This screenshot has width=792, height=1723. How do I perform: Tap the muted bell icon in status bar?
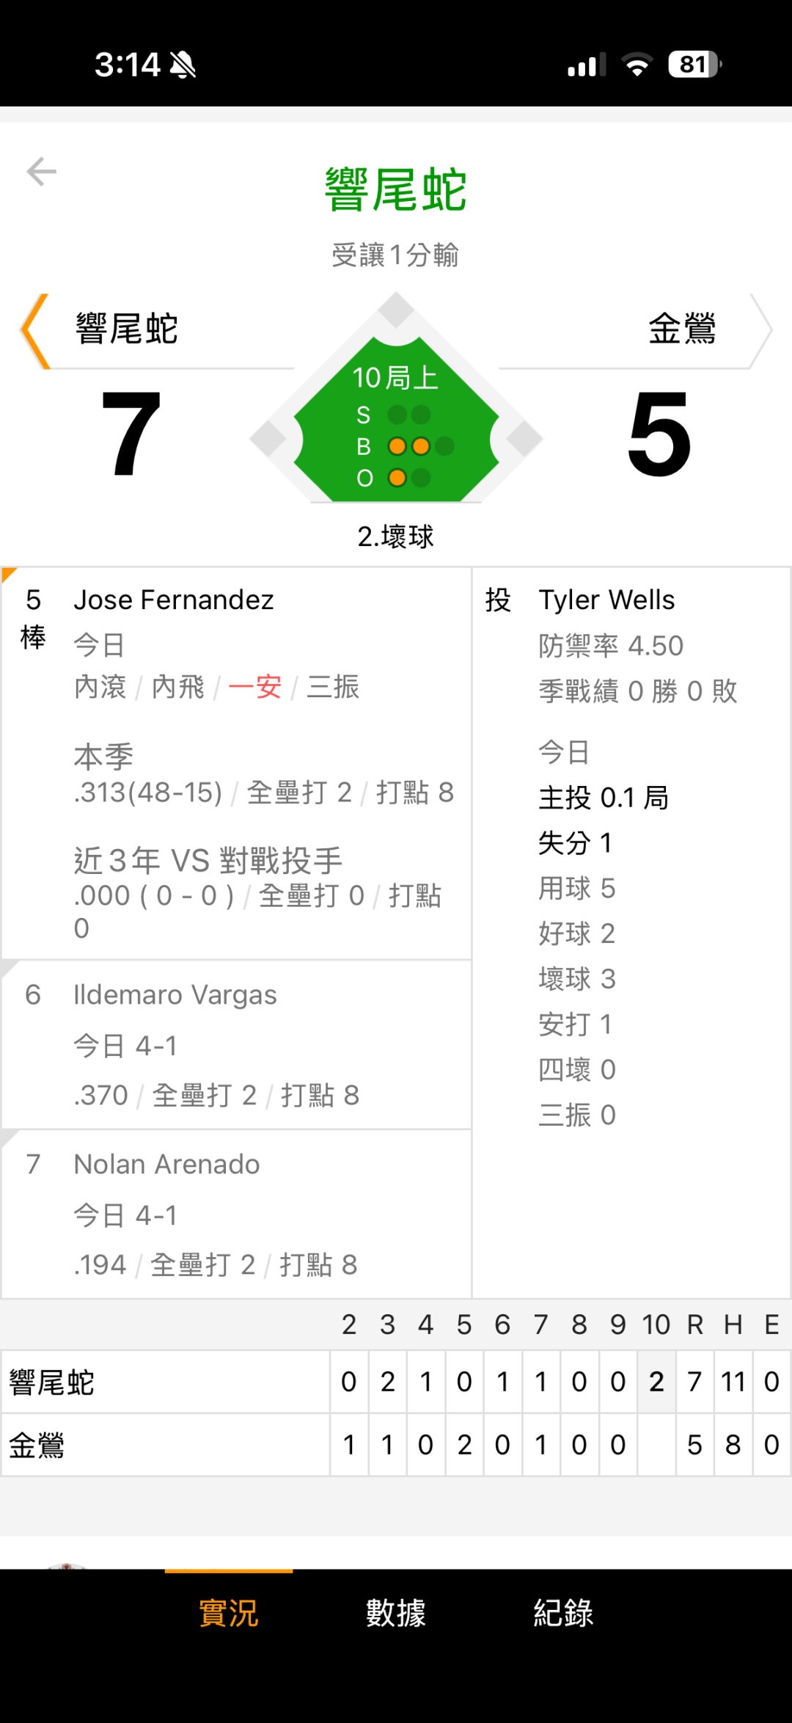183,65
